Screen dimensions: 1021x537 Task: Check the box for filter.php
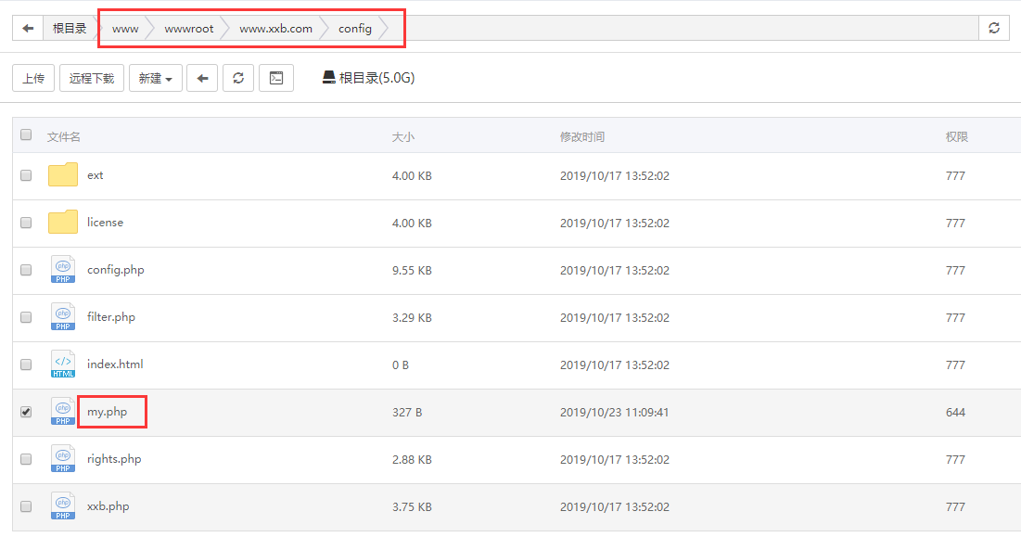click(26, 317)
